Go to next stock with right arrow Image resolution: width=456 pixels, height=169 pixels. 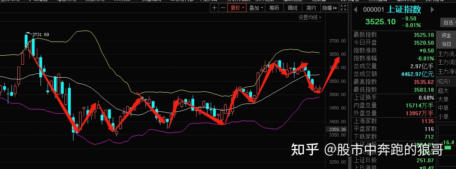click(x=432, y=10)
